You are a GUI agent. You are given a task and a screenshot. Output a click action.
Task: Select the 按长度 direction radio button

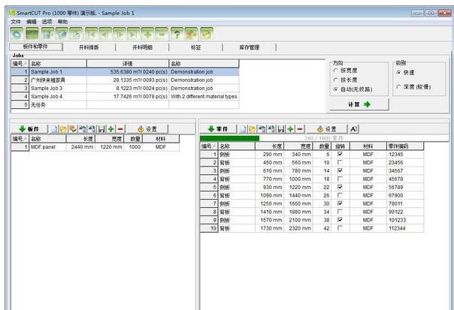tap(336, 80)
